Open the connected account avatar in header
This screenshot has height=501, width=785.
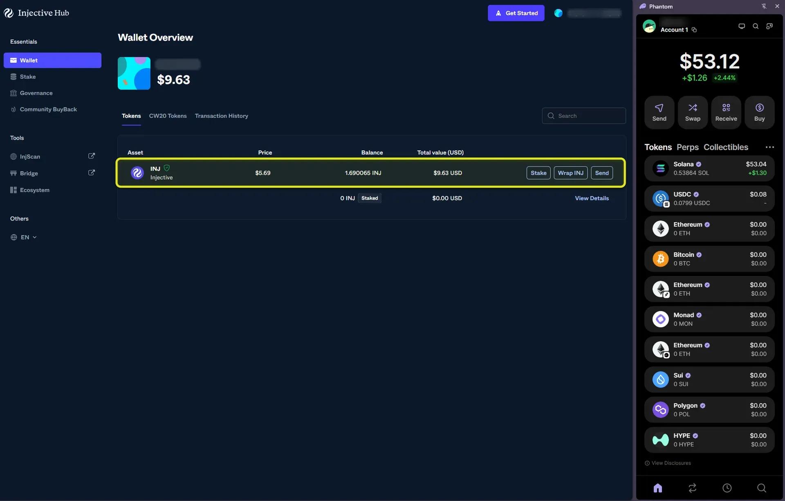pos(558,13)
